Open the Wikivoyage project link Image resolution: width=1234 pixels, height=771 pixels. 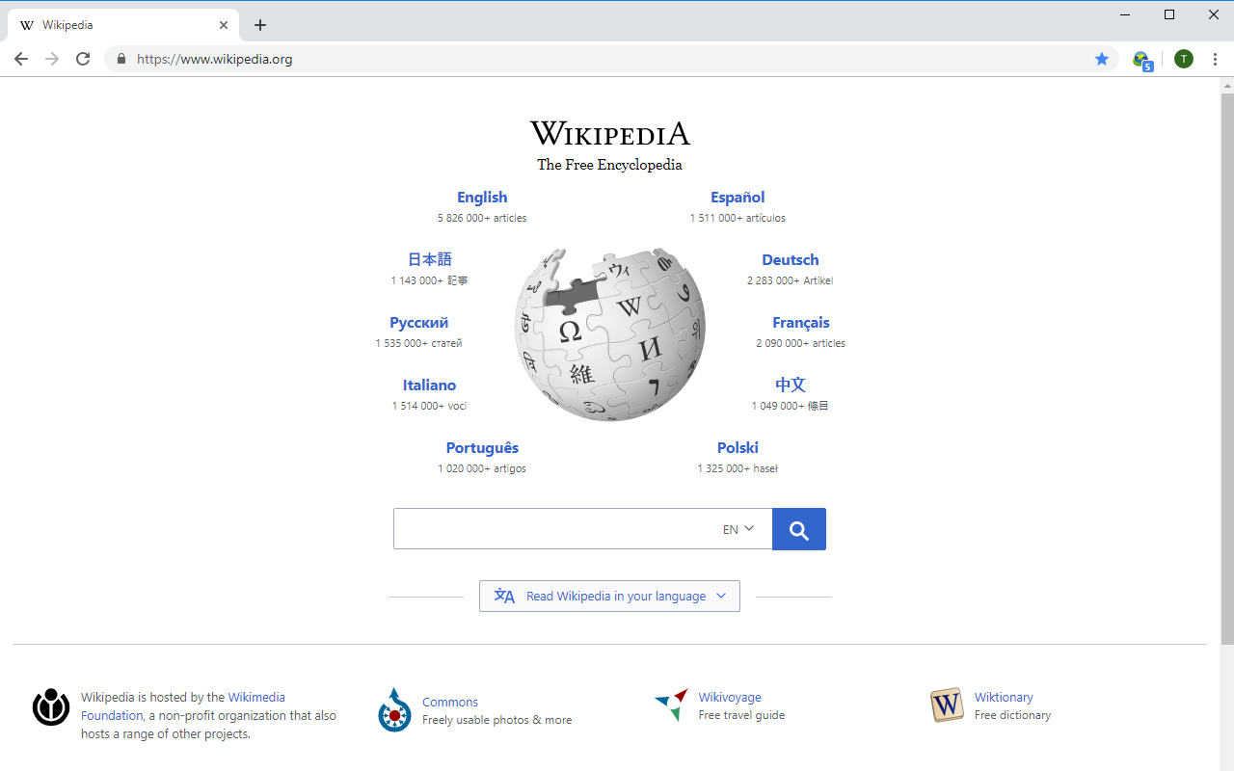(x=730, y=697)
